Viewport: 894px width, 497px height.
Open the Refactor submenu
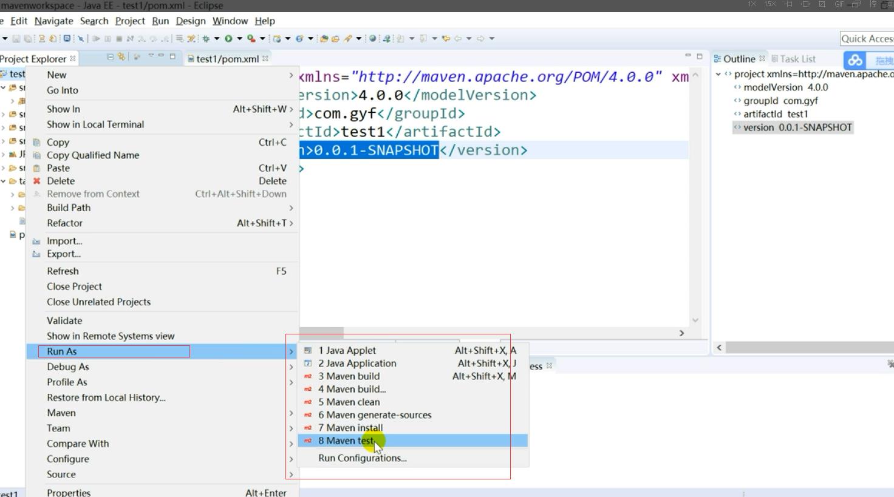click(162, 223)
